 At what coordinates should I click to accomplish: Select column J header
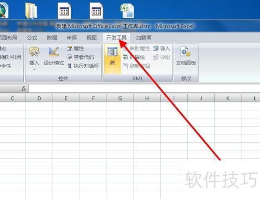pos(201,98)
